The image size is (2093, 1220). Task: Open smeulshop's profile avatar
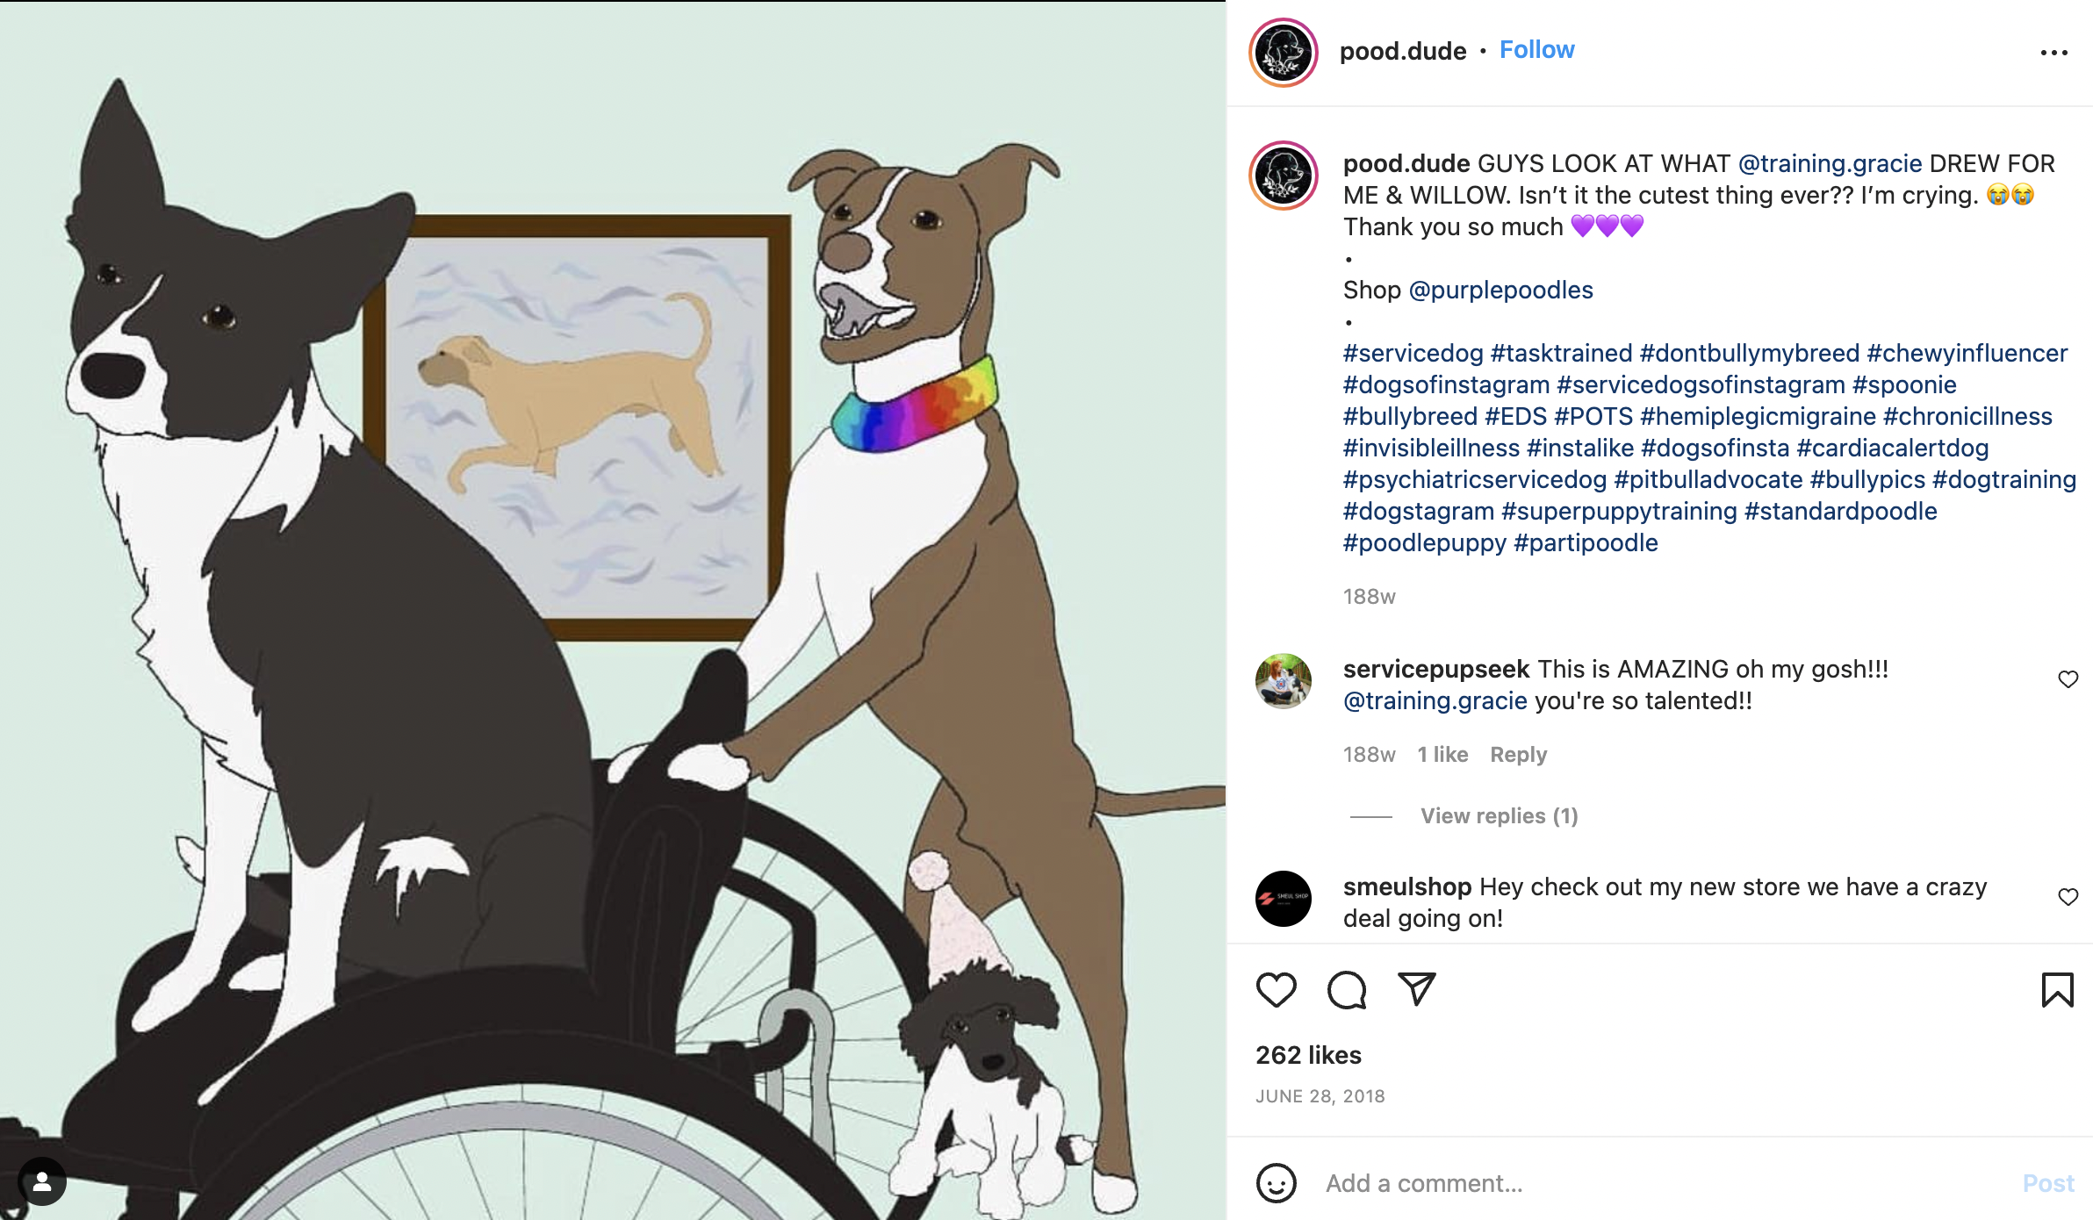pos(1284,899)
